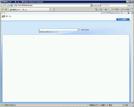Viewport: 134px width, 107px height.
Task: Click the 100% zoom level button
Action: [125, 105]
